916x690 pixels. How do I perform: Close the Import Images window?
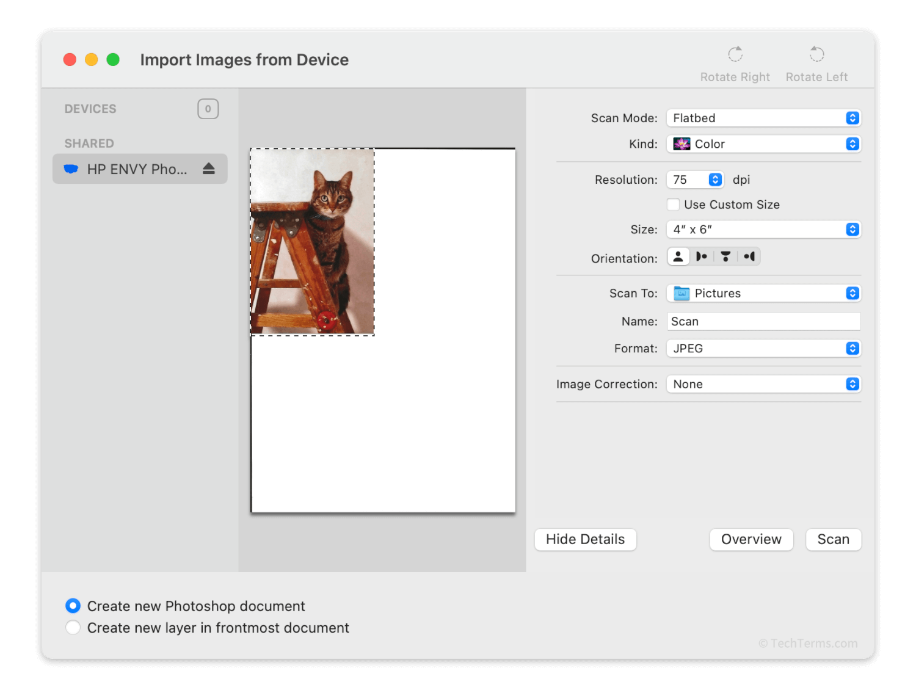pyautogui.click(x=70, y=60)
